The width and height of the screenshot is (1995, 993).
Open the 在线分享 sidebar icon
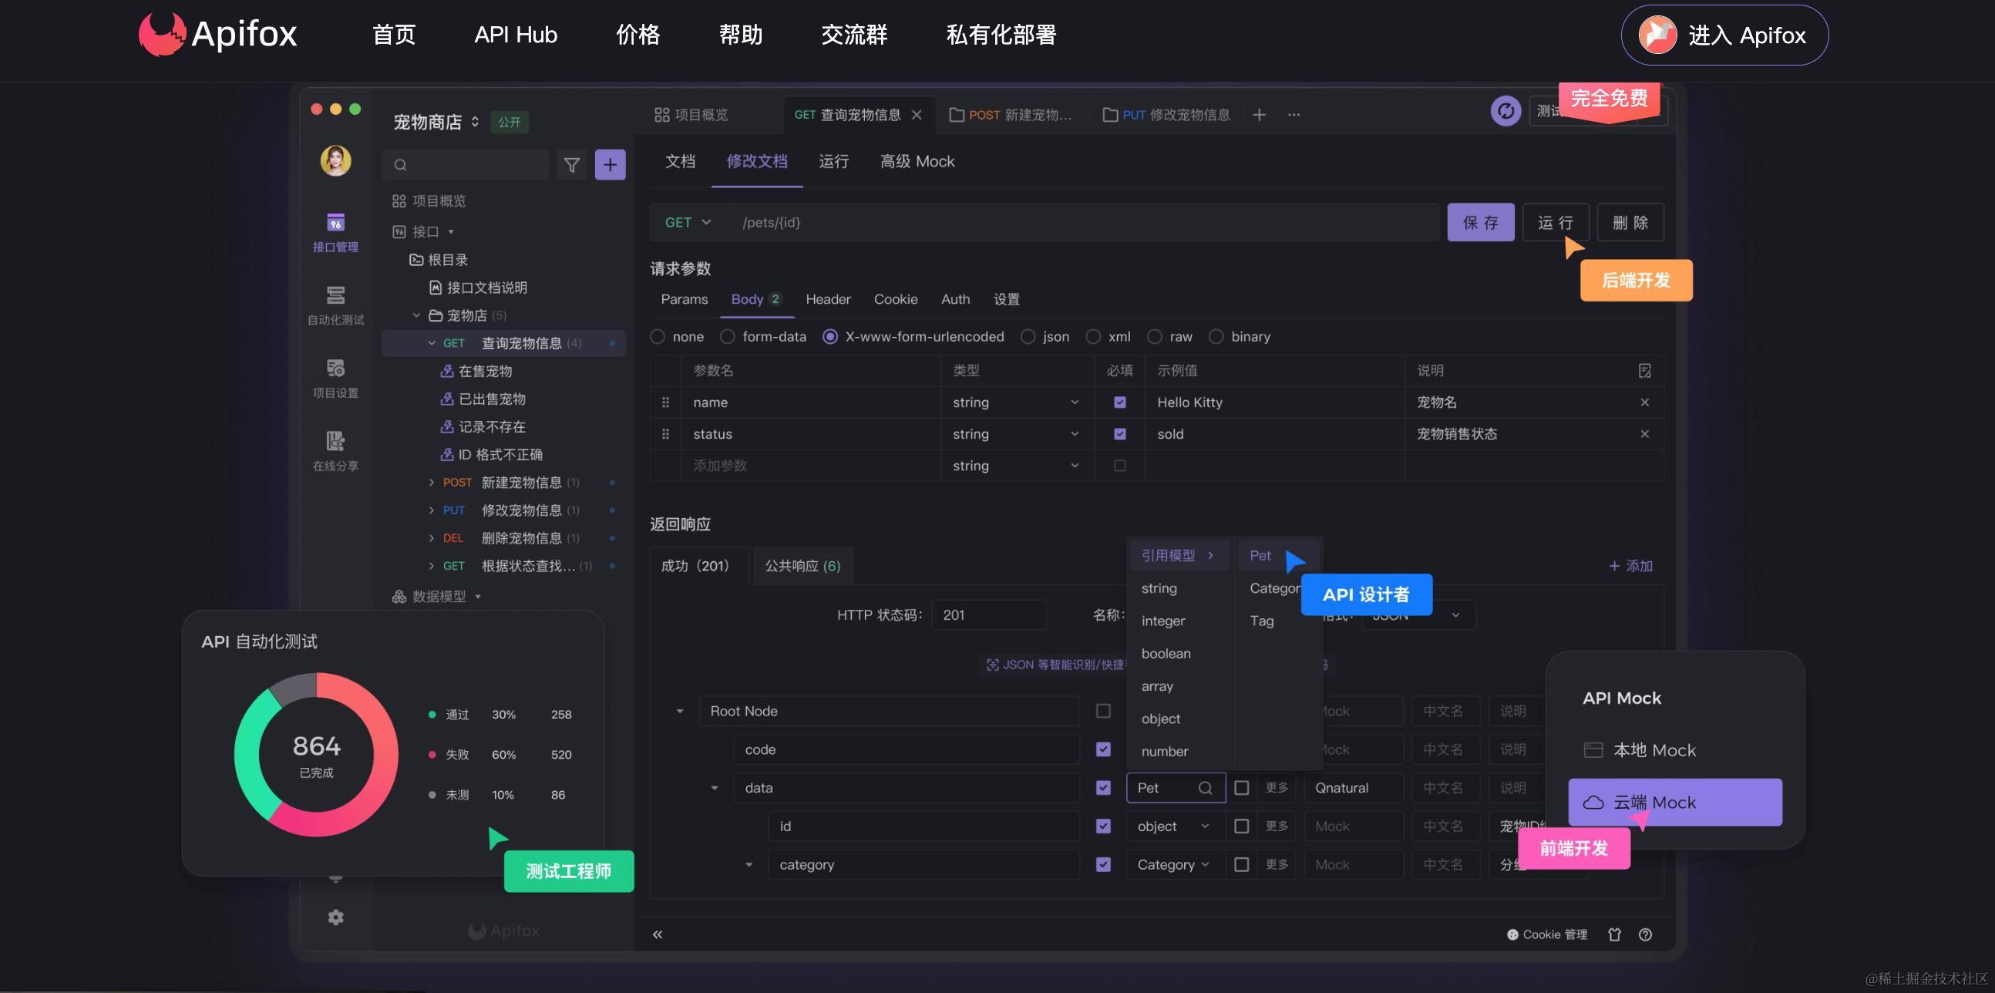(x=335, y=451)
